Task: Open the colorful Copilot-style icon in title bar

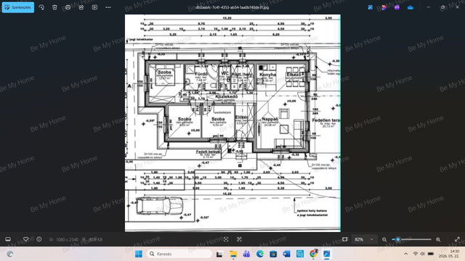Action: point(384,7)
